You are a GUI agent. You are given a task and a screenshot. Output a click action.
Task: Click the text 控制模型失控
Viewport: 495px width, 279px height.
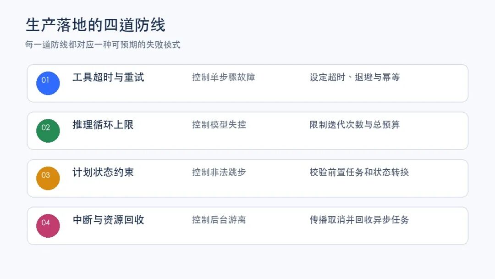[x=219, y=124]
